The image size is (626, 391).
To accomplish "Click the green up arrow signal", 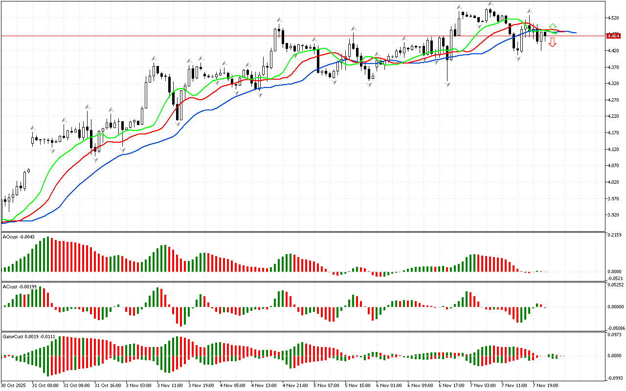I will point(552,26).
